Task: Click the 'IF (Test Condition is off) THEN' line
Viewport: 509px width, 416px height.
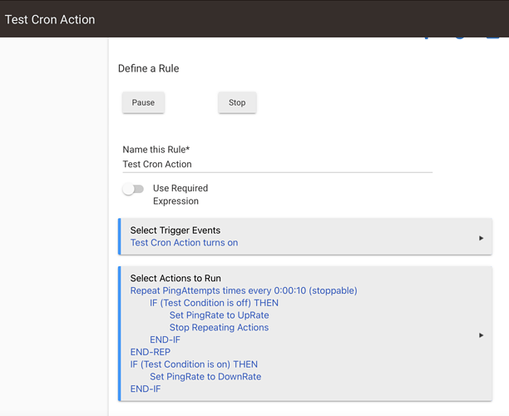Action: coord(214,303)
